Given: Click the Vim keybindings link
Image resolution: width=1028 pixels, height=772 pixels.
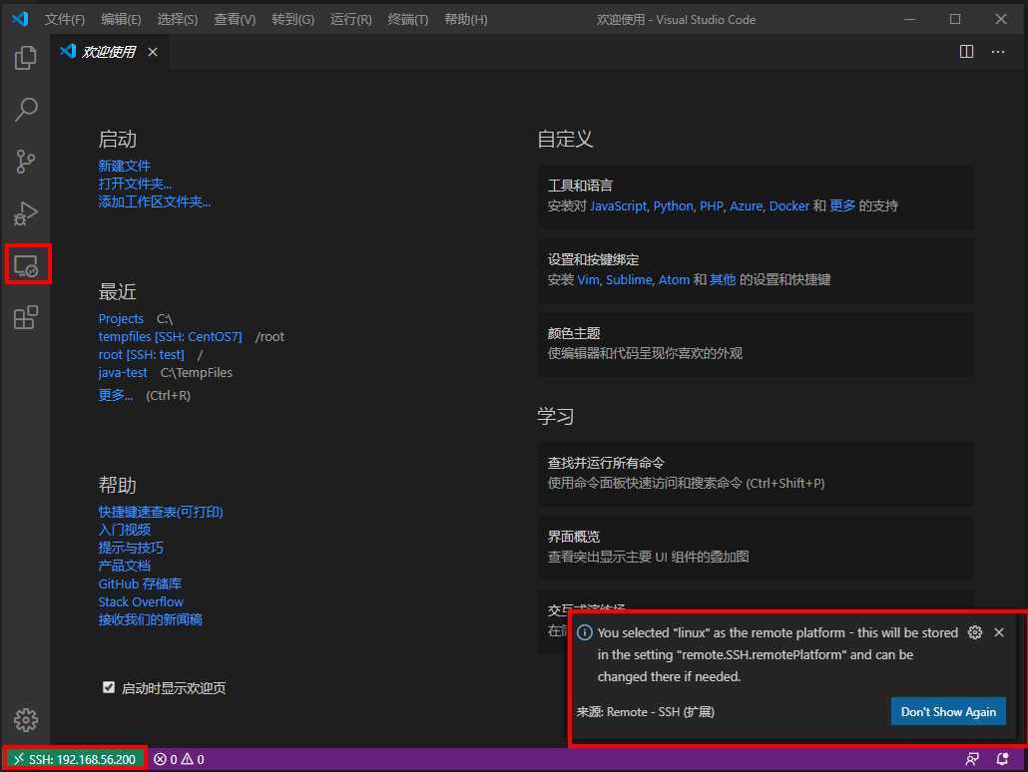Looking at the screenshot, I should (x=588, y=280).
